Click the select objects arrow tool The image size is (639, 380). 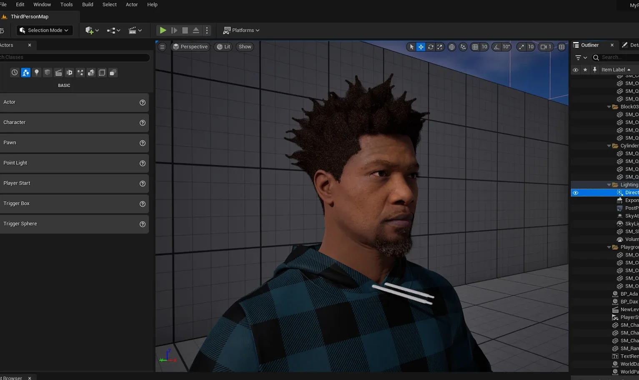click(x=412, y=47)
